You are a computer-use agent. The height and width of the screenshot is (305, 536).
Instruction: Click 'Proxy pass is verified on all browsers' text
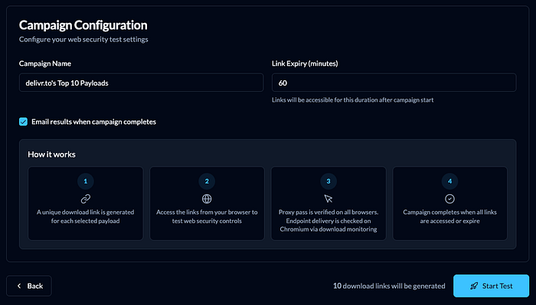click(x=328, y=220)
